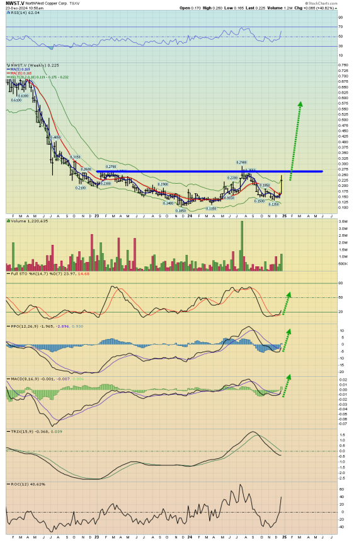Click the 0.3150 price annotation
Viewport: 354px width, 541px height.
coord(76,157)
